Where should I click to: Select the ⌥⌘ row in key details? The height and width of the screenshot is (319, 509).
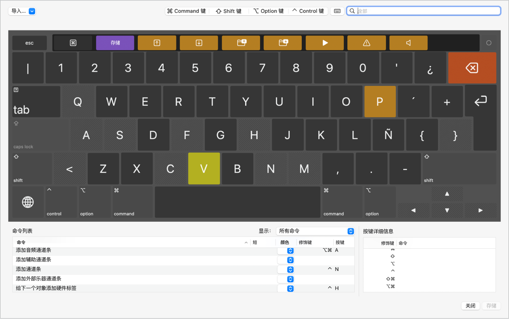click(429, 287)
